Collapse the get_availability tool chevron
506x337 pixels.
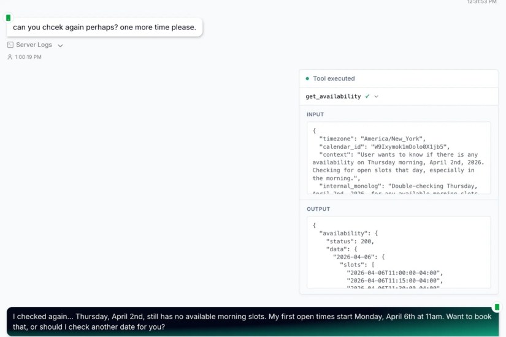(x=376, y=96)
